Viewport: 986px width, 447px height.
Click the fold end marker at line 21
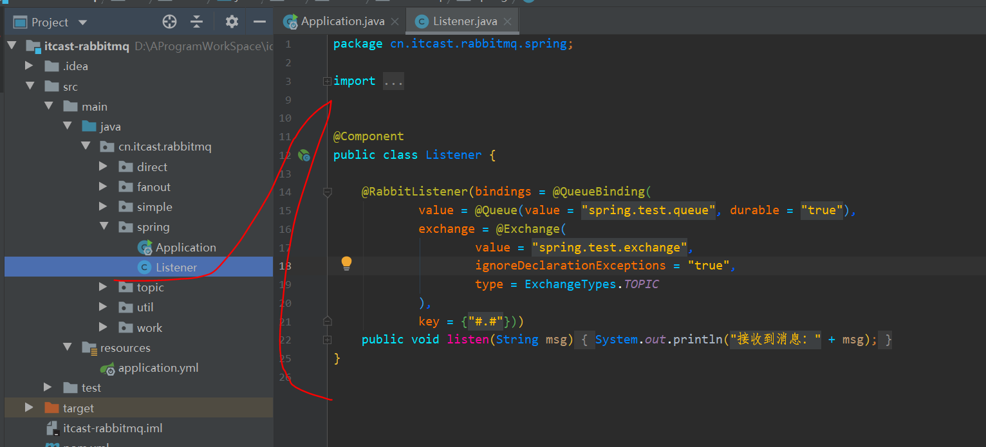coord(327,321)
